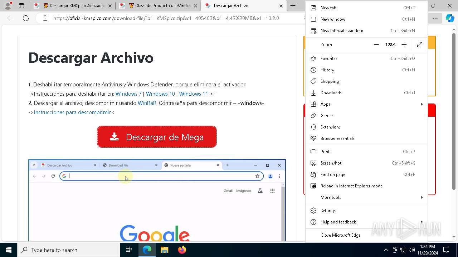This screenshot has width=458, height=257.
Task: Open the Games menu entry
Action: pyautogui.click(x=366, y=116)
